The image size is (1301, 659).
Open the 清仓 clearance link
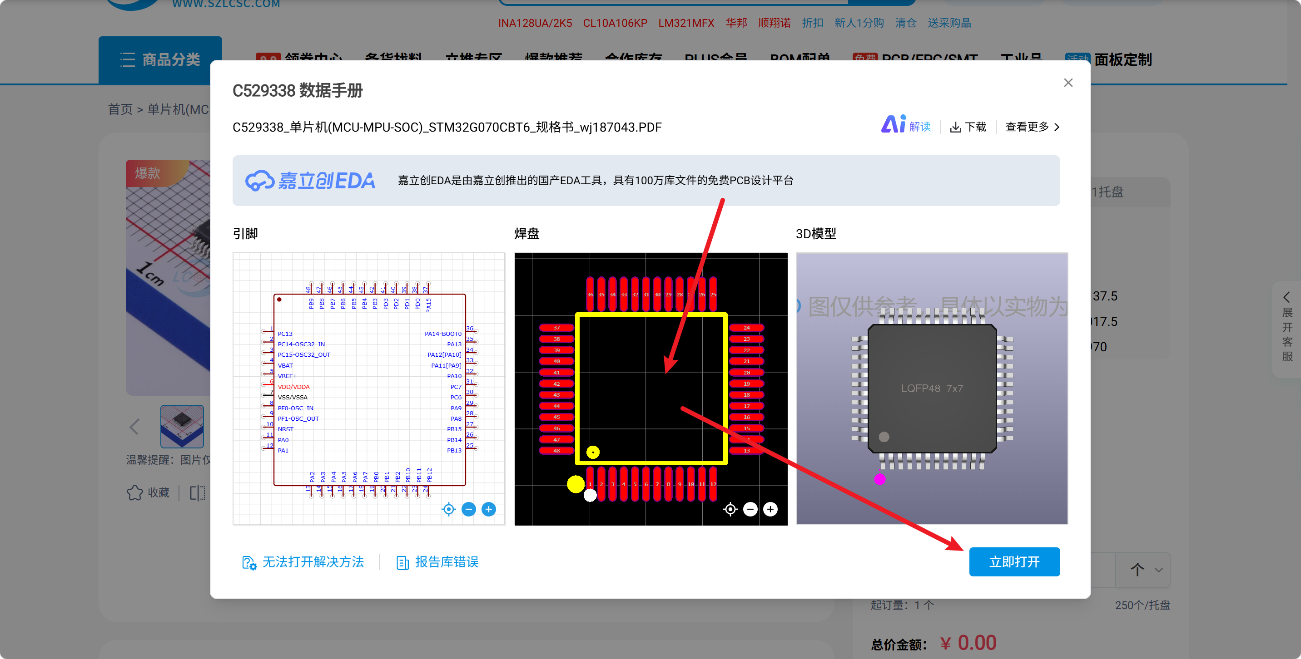[905, 23]
